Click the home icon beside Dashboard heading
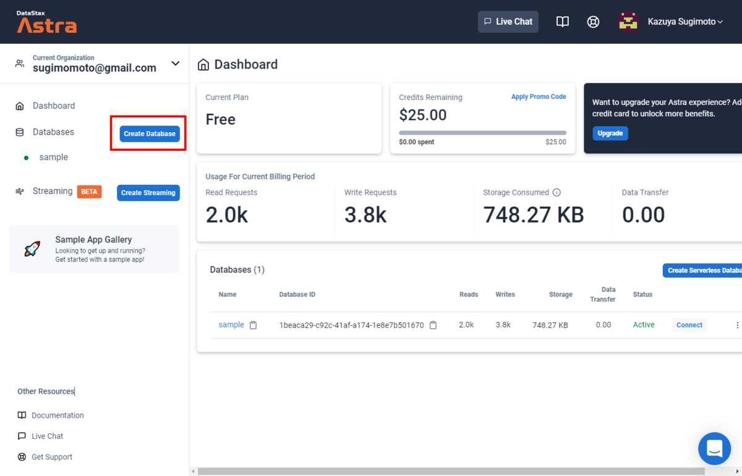Viewport: 742px width, 476px height. click(x=203, y=64)
